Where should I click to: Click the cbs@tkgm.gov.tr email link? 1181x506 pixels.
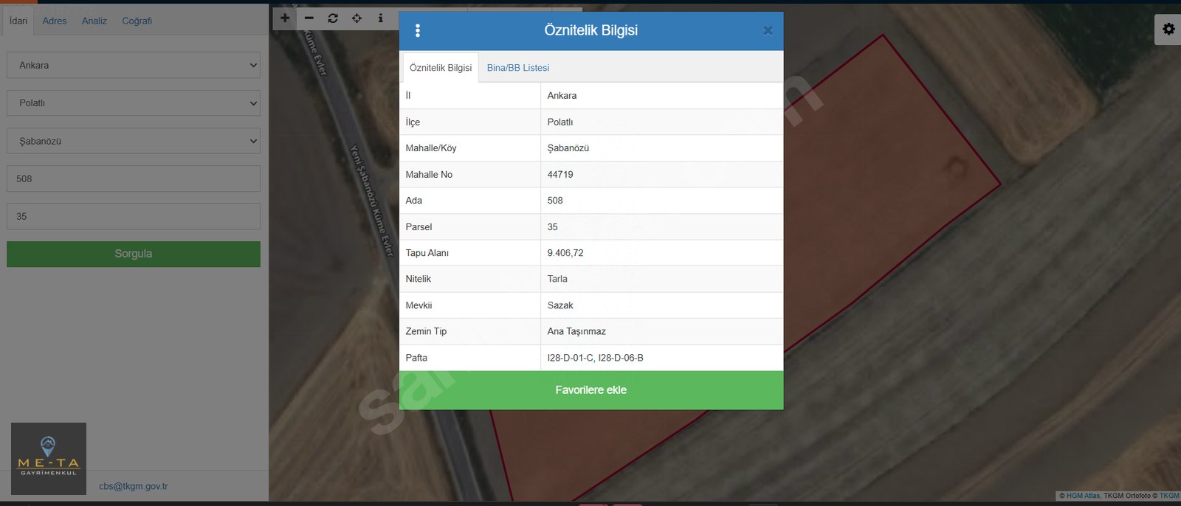pos(134,486)
